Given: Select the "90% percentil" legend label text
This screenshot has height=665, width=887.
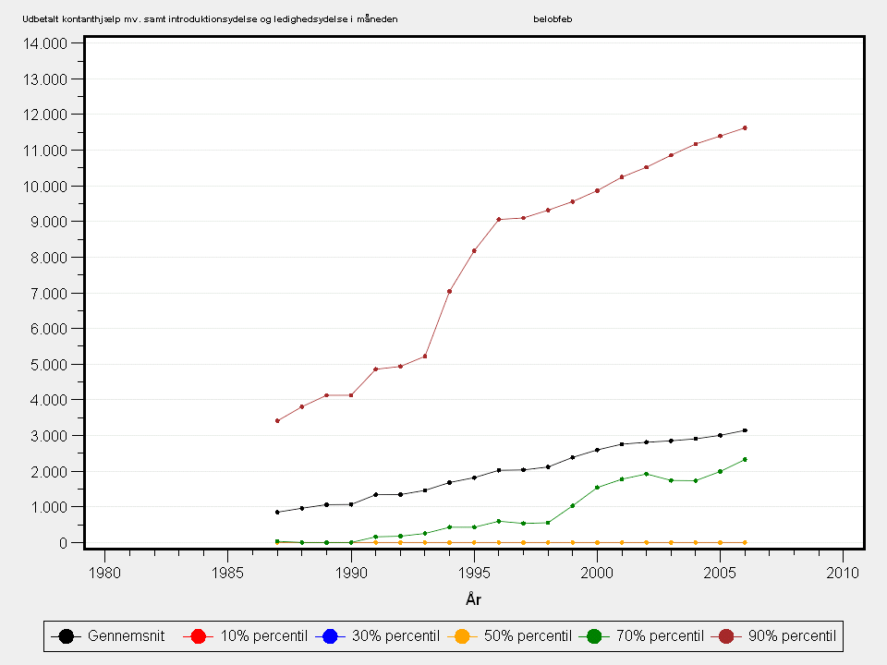Looking at the screenshot, I should pos(792,635).
